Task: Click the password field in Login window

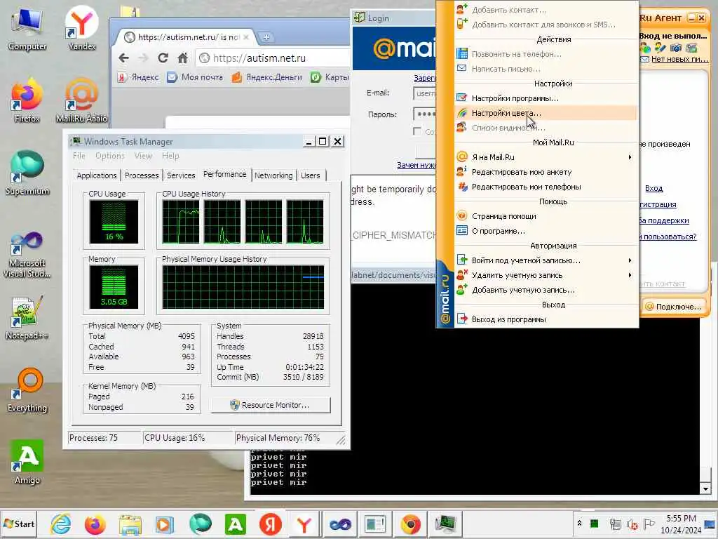Action: coord(425,114)
